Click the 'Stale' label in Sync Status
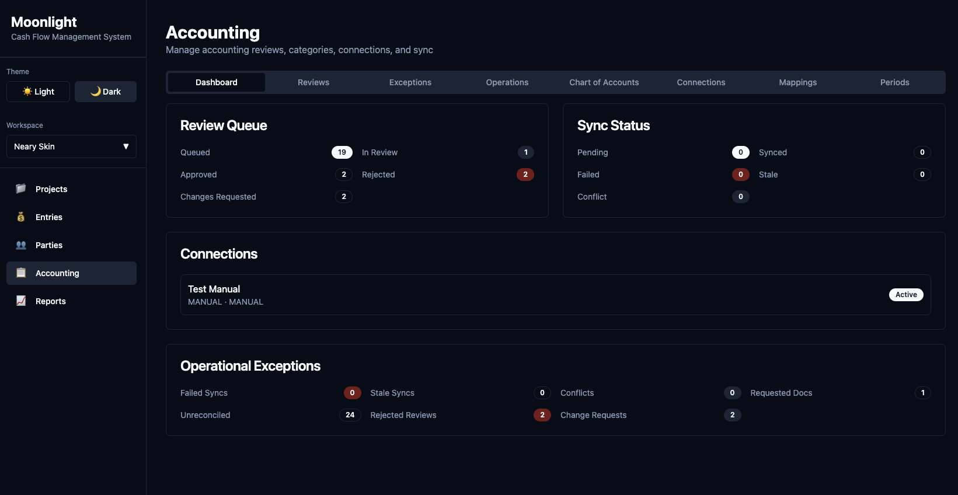 pyautogui.click(x=768, y=175)
